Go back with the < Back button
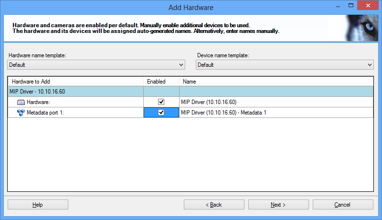The image size is (382, 220). [x=214, y=205]
